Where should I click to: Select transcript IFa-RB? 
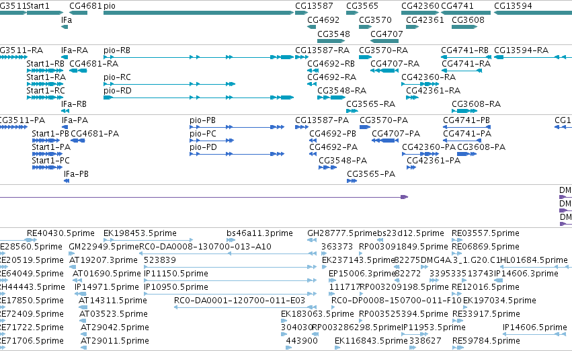point(65,111)
